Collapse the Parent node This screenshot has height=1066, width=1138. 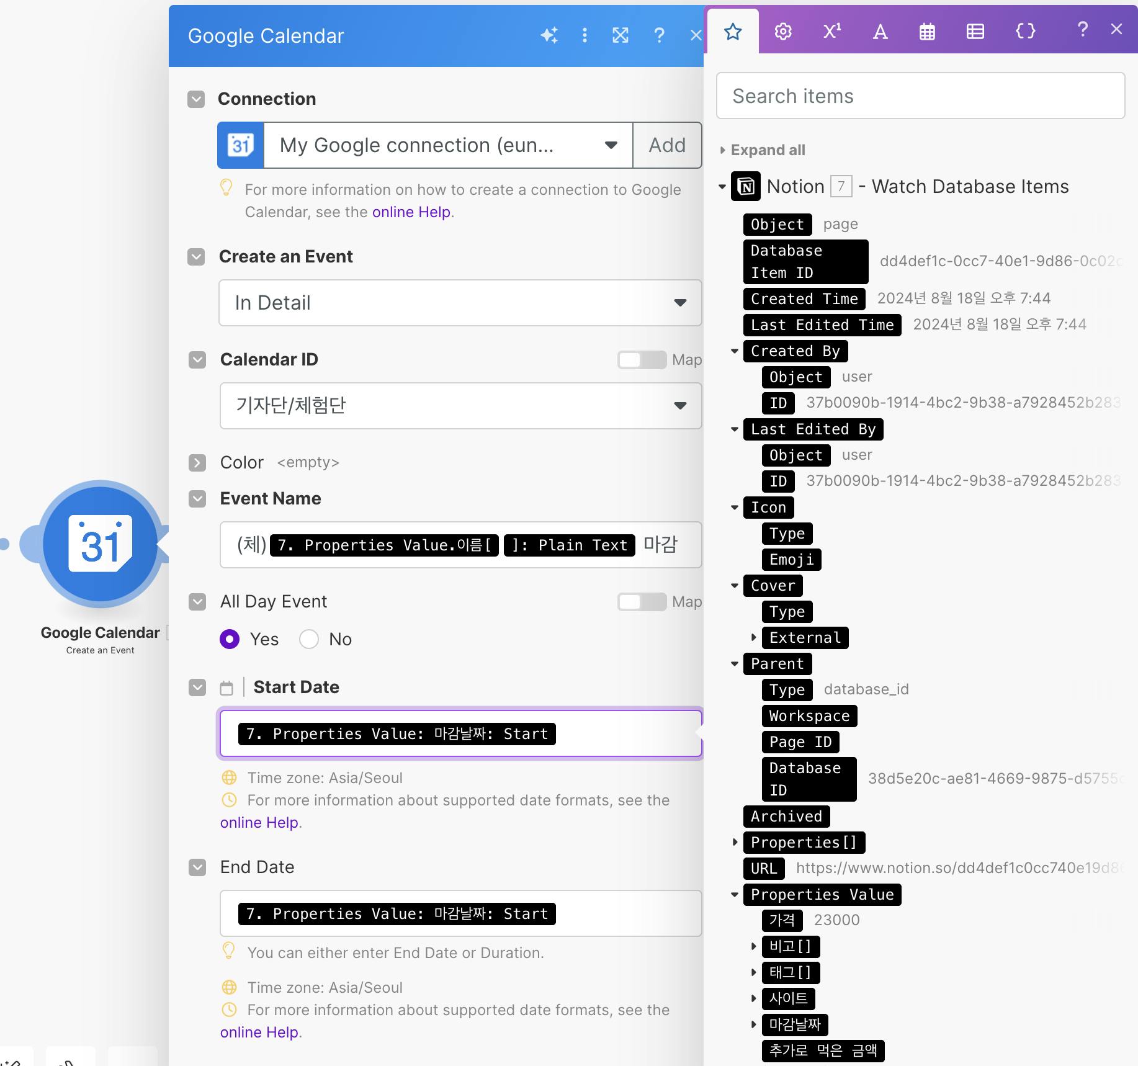(735, 664)
